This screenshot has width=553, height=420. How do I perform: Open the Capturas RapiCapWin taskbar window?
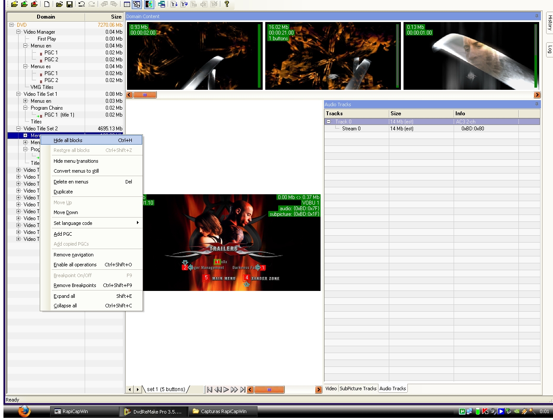223,411
